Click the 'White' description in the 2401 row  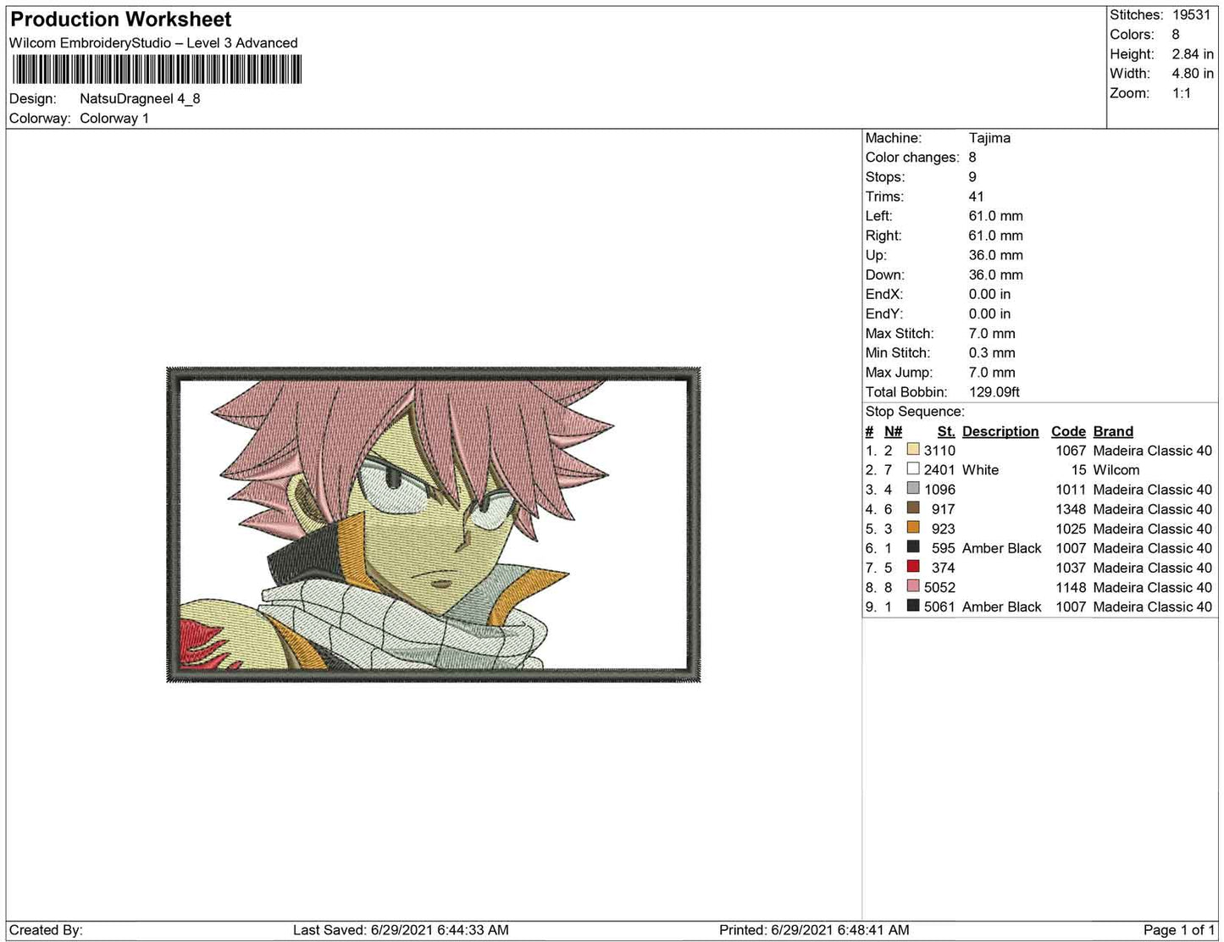tap(980, 470)
